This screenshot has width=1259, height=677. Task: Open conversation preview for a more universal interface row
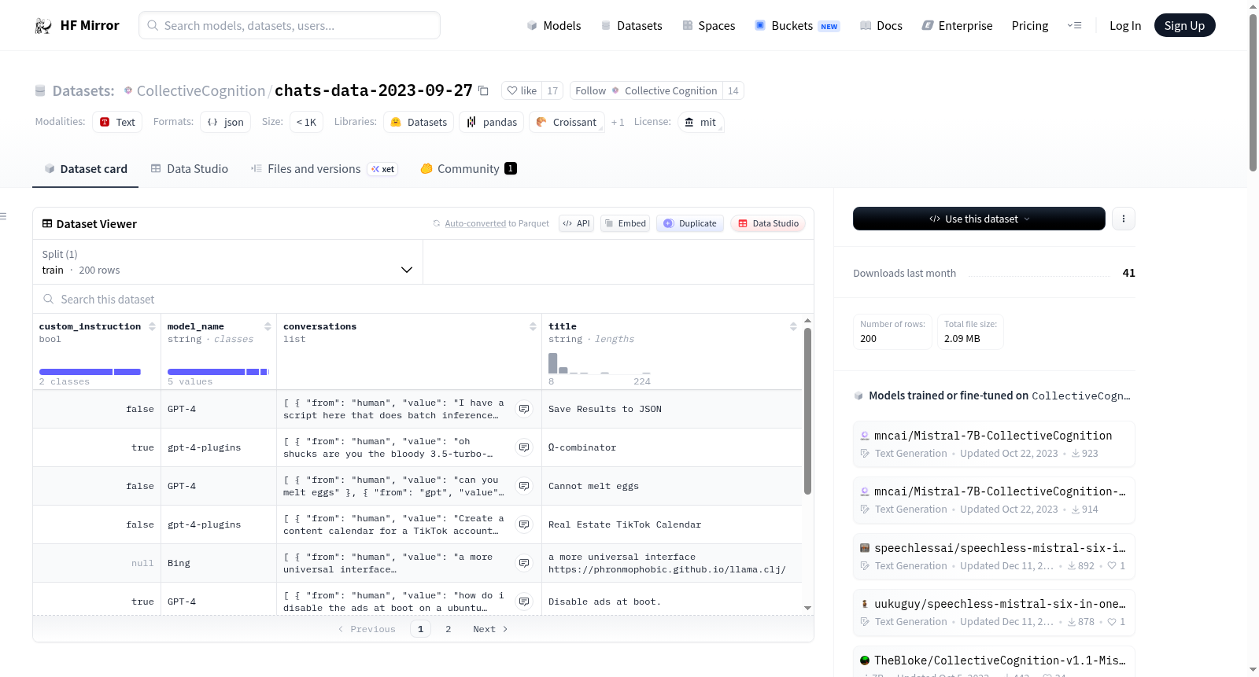click(x=523, y=563)
